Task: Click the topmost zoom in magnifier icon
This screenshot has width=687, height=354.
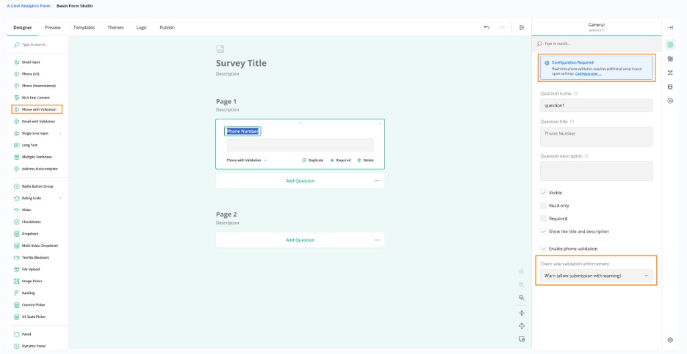Action: [x=521, y=272]
